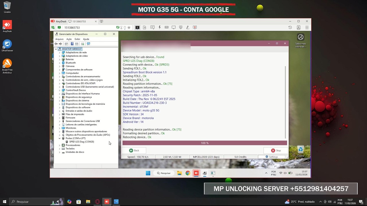Open the AnyDesk download/install icon
This screenshot has height=206, width=367.
click(298, 27)
